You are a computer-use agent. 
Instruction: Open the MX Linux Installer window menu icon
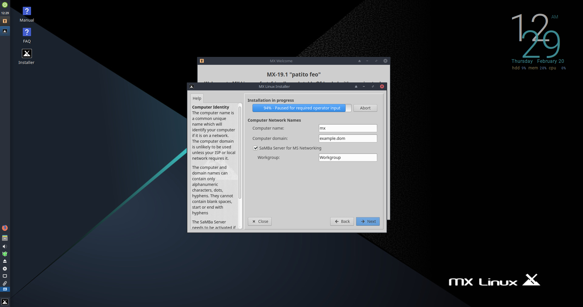coord(192,86)
